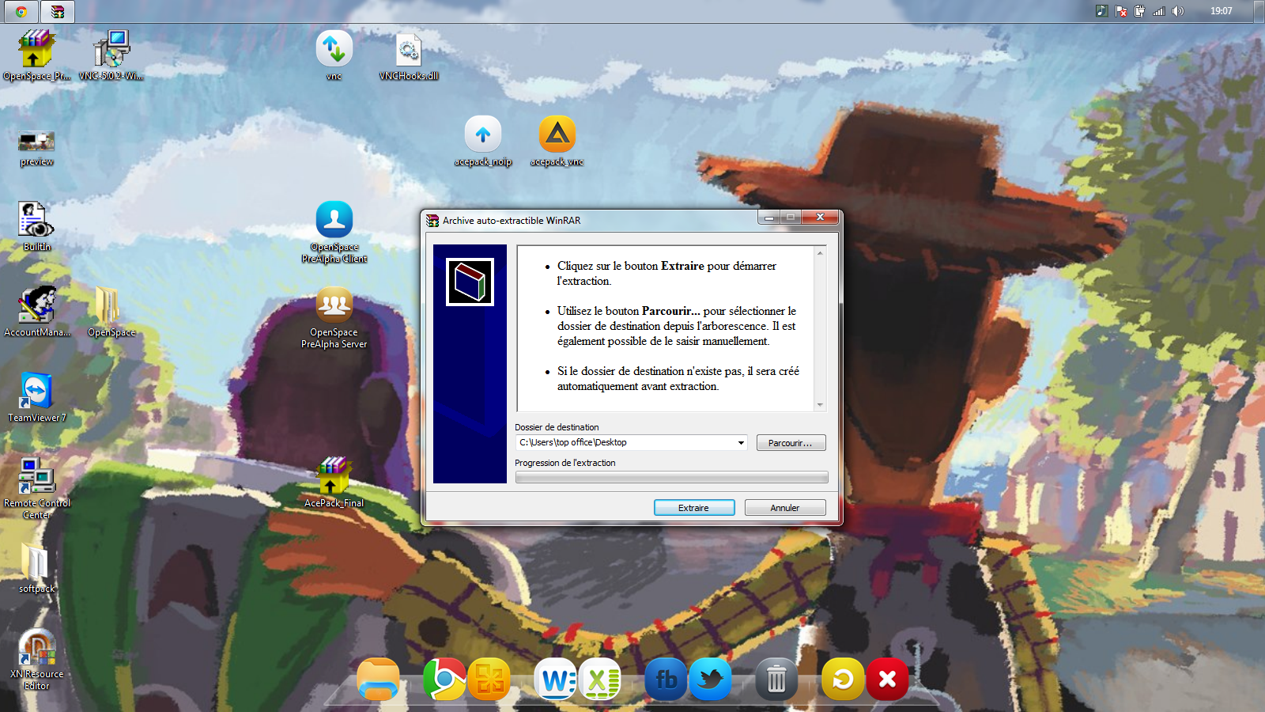This screenshot has height=712, width=1265.
Task: Open the volume speaker tray icon
Action: [x=1178, y=11]
